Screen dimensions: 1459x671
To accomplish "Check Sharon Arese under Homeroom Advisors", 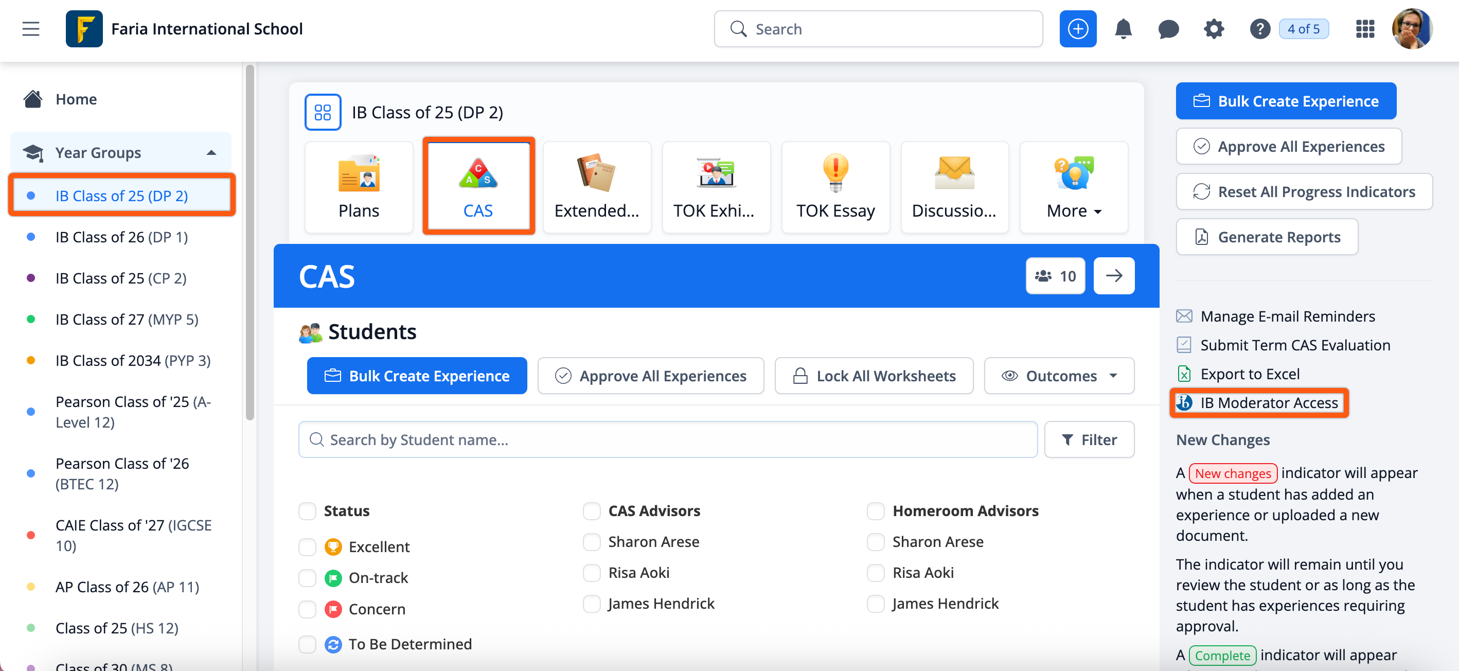I will pyautogui.click(x=876, y=542).
